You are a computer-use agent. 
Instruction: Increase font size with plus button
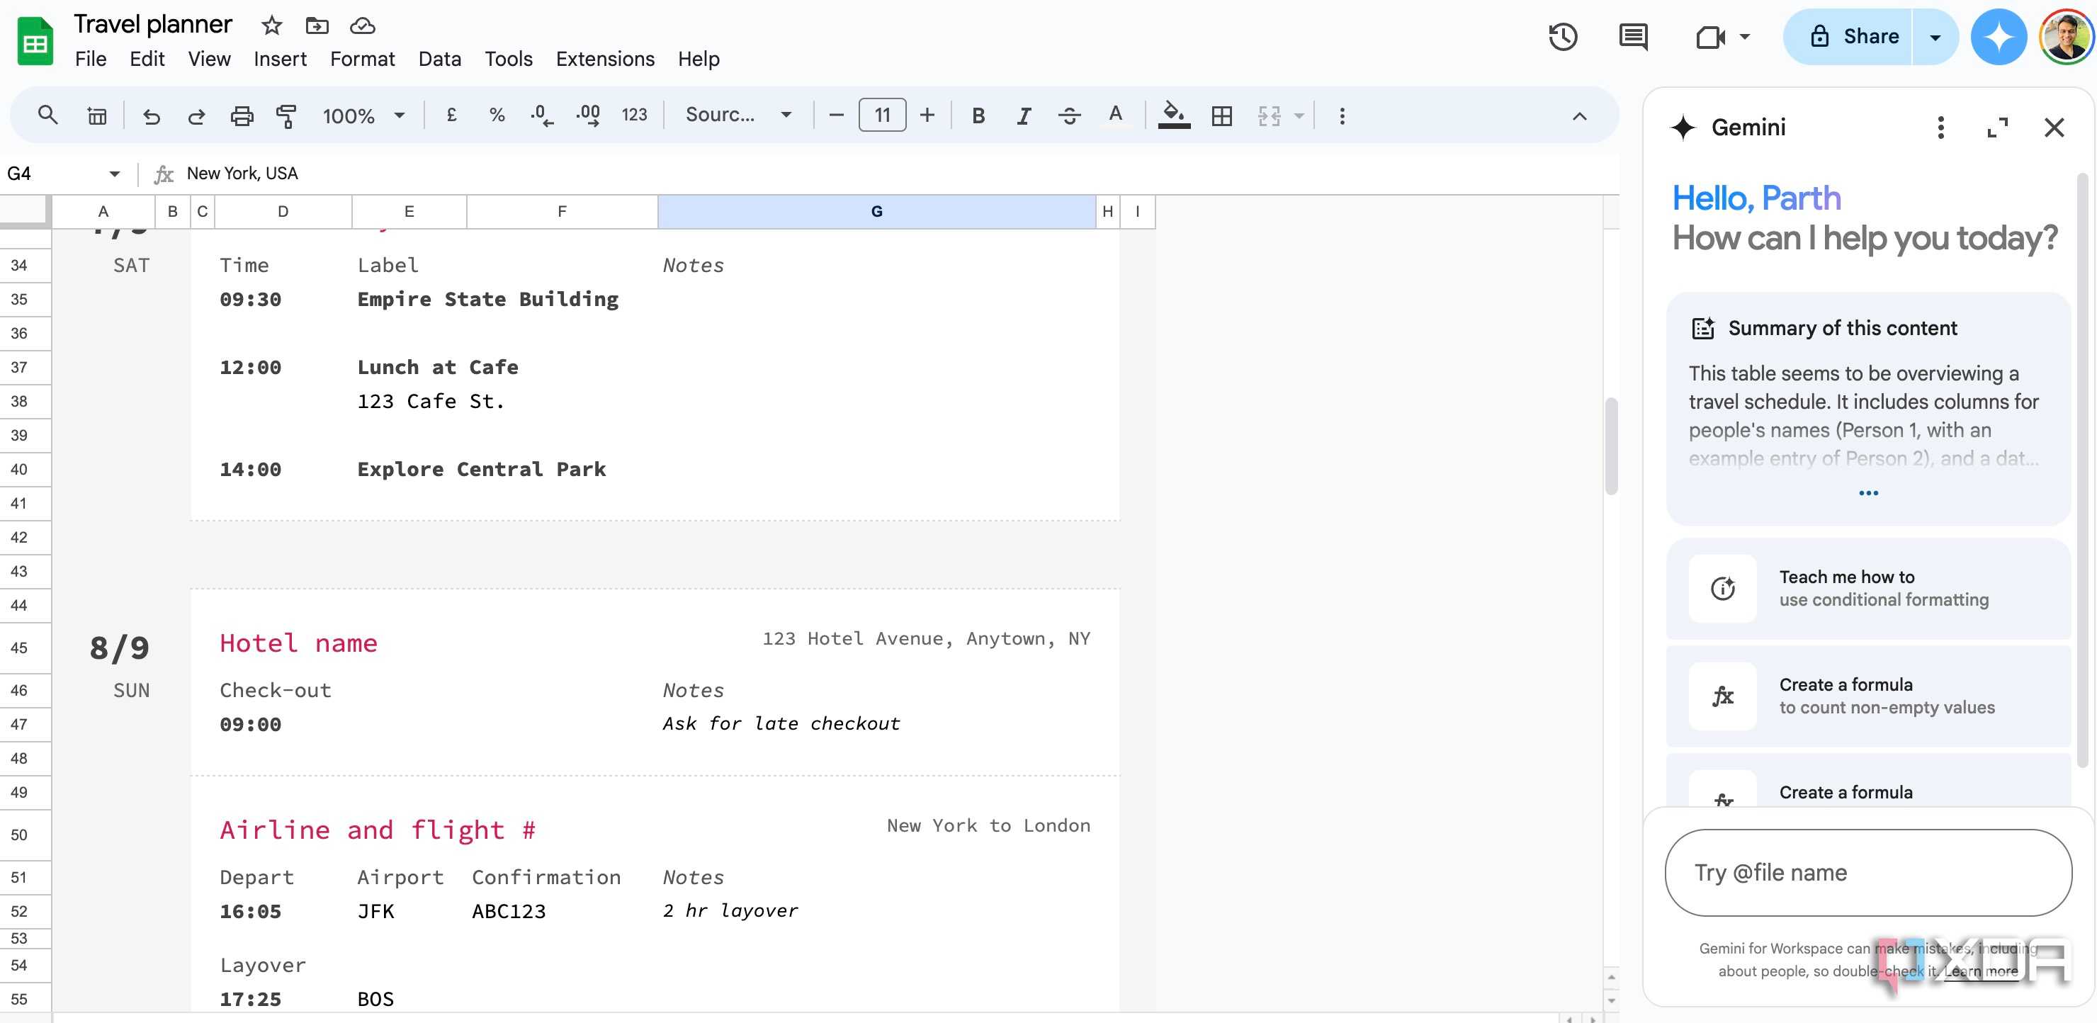click(927, 115)
